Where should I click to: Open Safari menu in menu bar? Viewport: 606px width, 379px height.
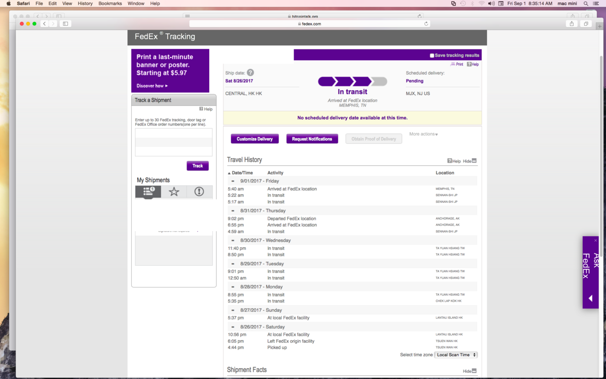click(23, 3)
